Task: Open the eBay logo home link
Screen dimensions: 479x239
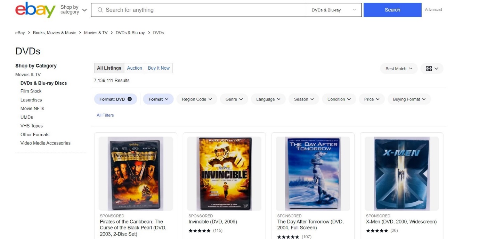Action: point(35,10)
